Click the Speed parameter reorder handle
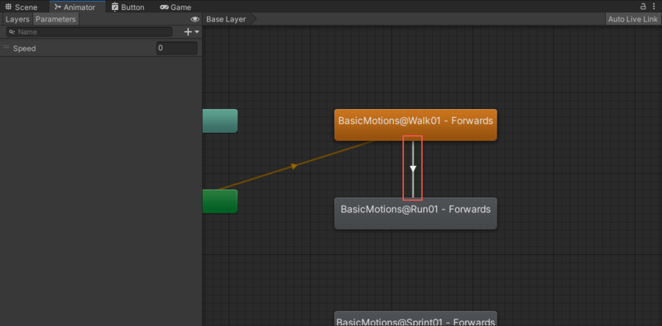 point(7,48)
